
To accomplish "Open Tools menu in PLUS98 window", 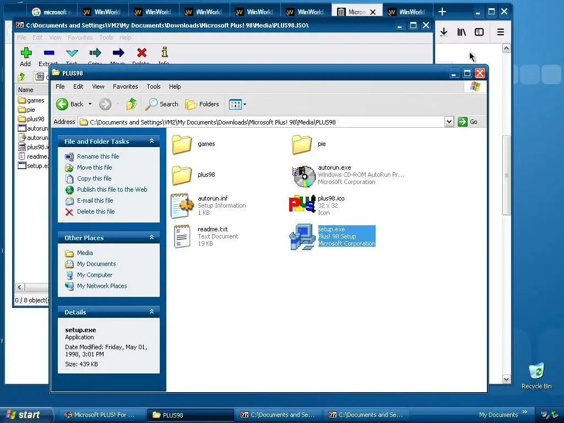I will pos(154,86).
